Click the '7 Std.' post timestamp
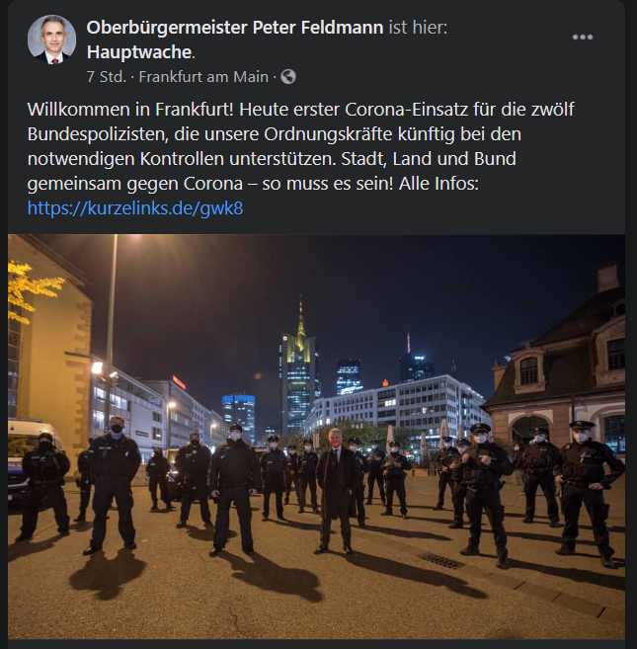Screen dimensions: 637x649 pos(106,77)
